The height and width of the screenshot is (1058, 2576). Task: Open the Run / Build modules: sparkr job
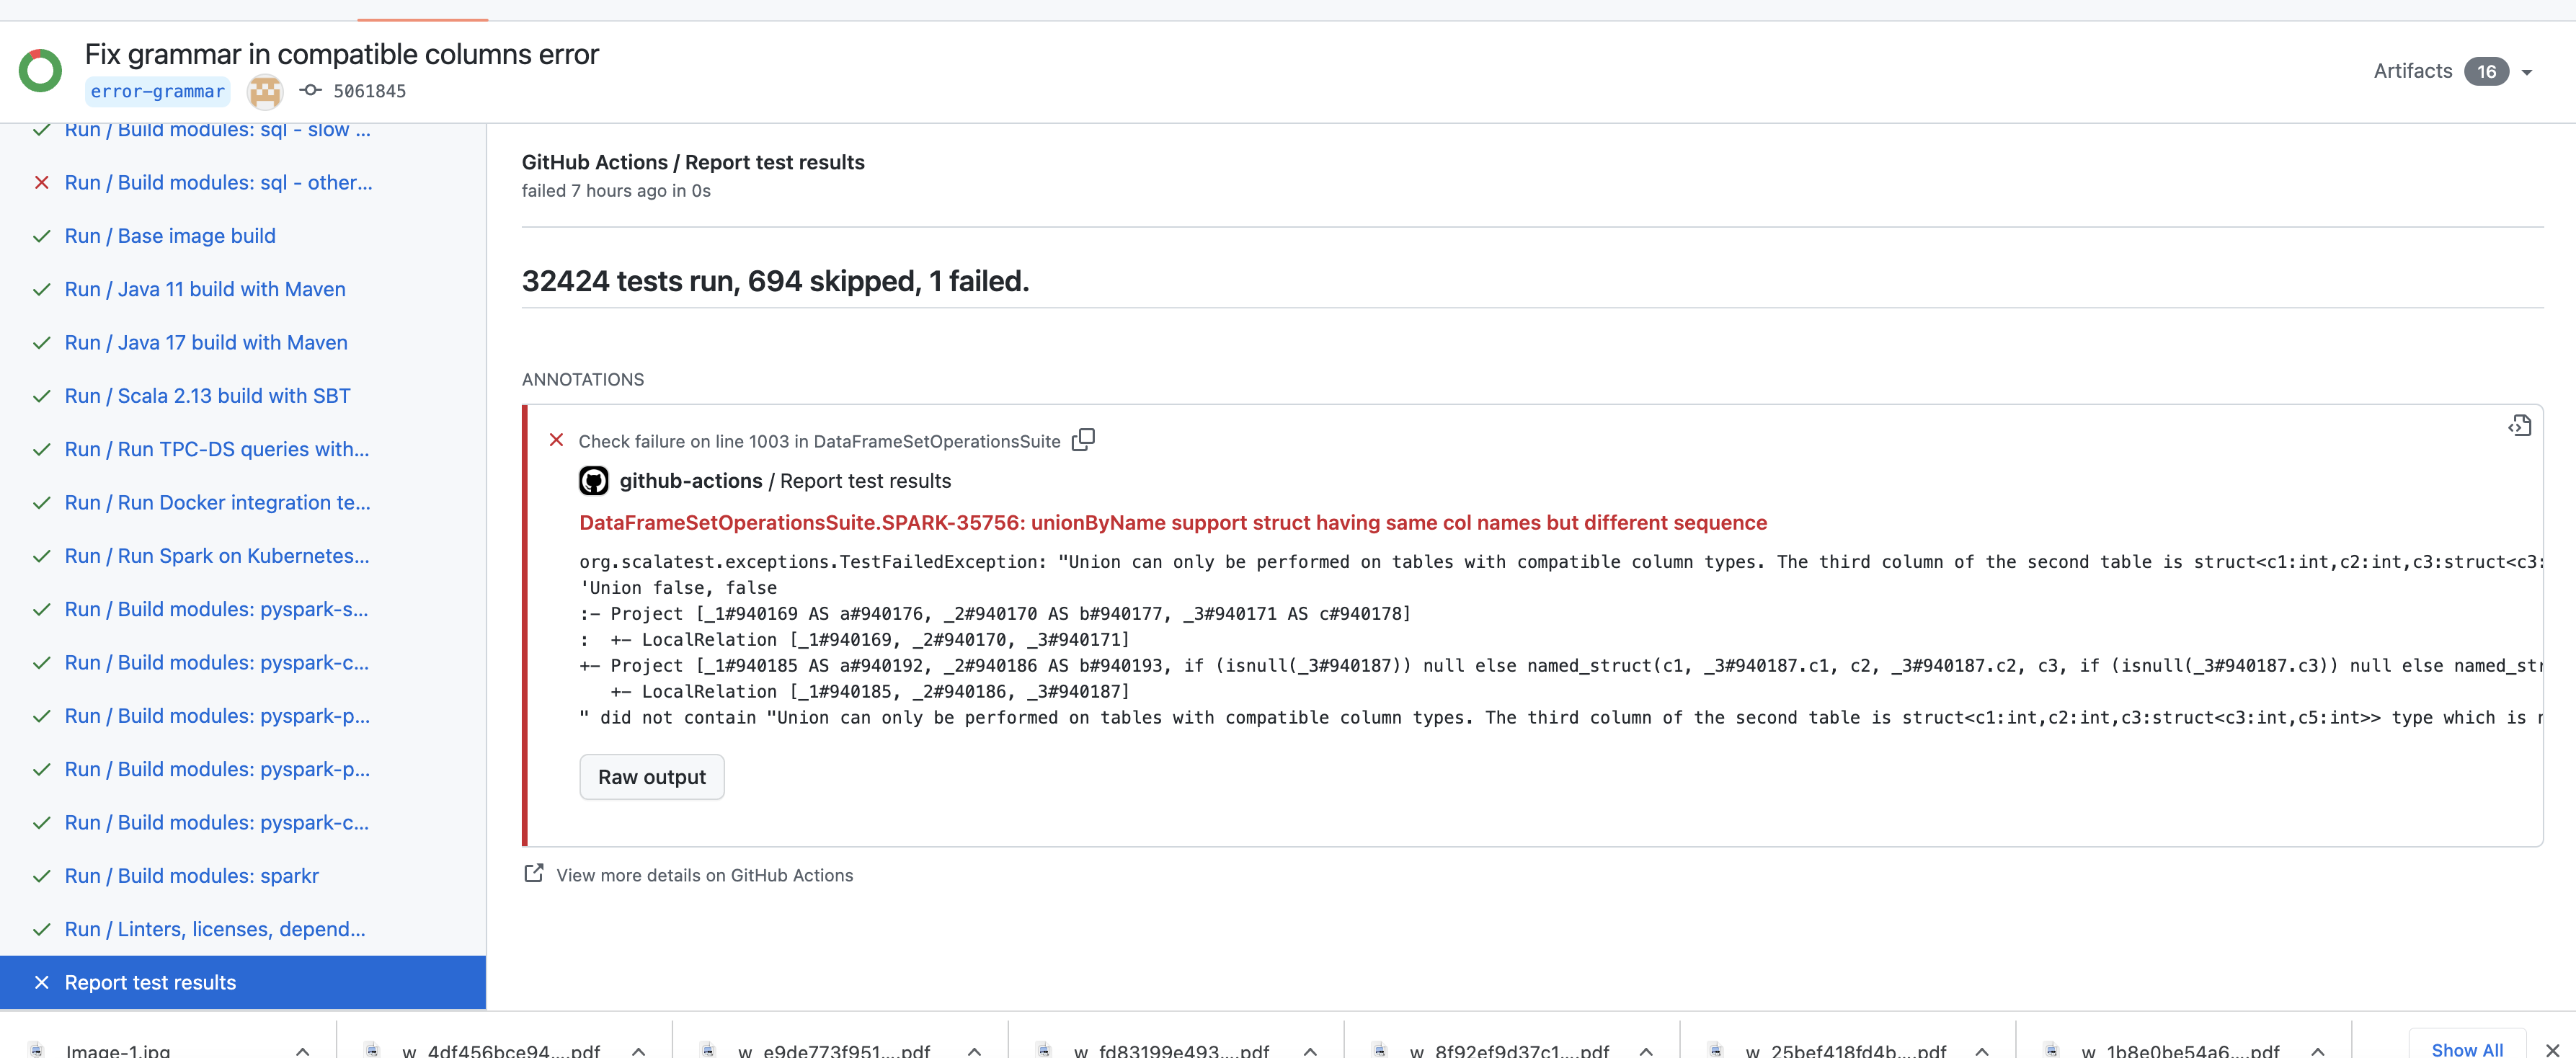click(192, 875)
